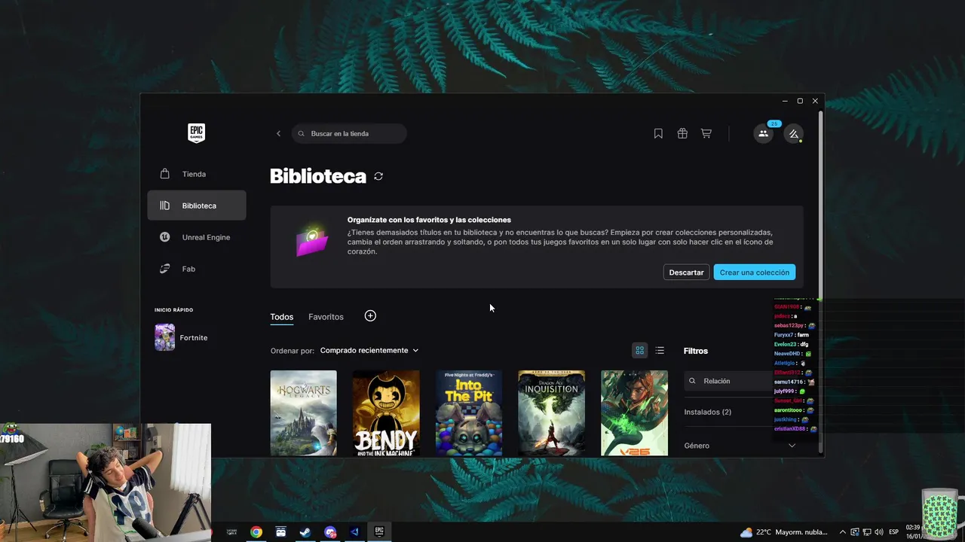Open Bendy and the Ink Machine tile

[x=386, y=413]
